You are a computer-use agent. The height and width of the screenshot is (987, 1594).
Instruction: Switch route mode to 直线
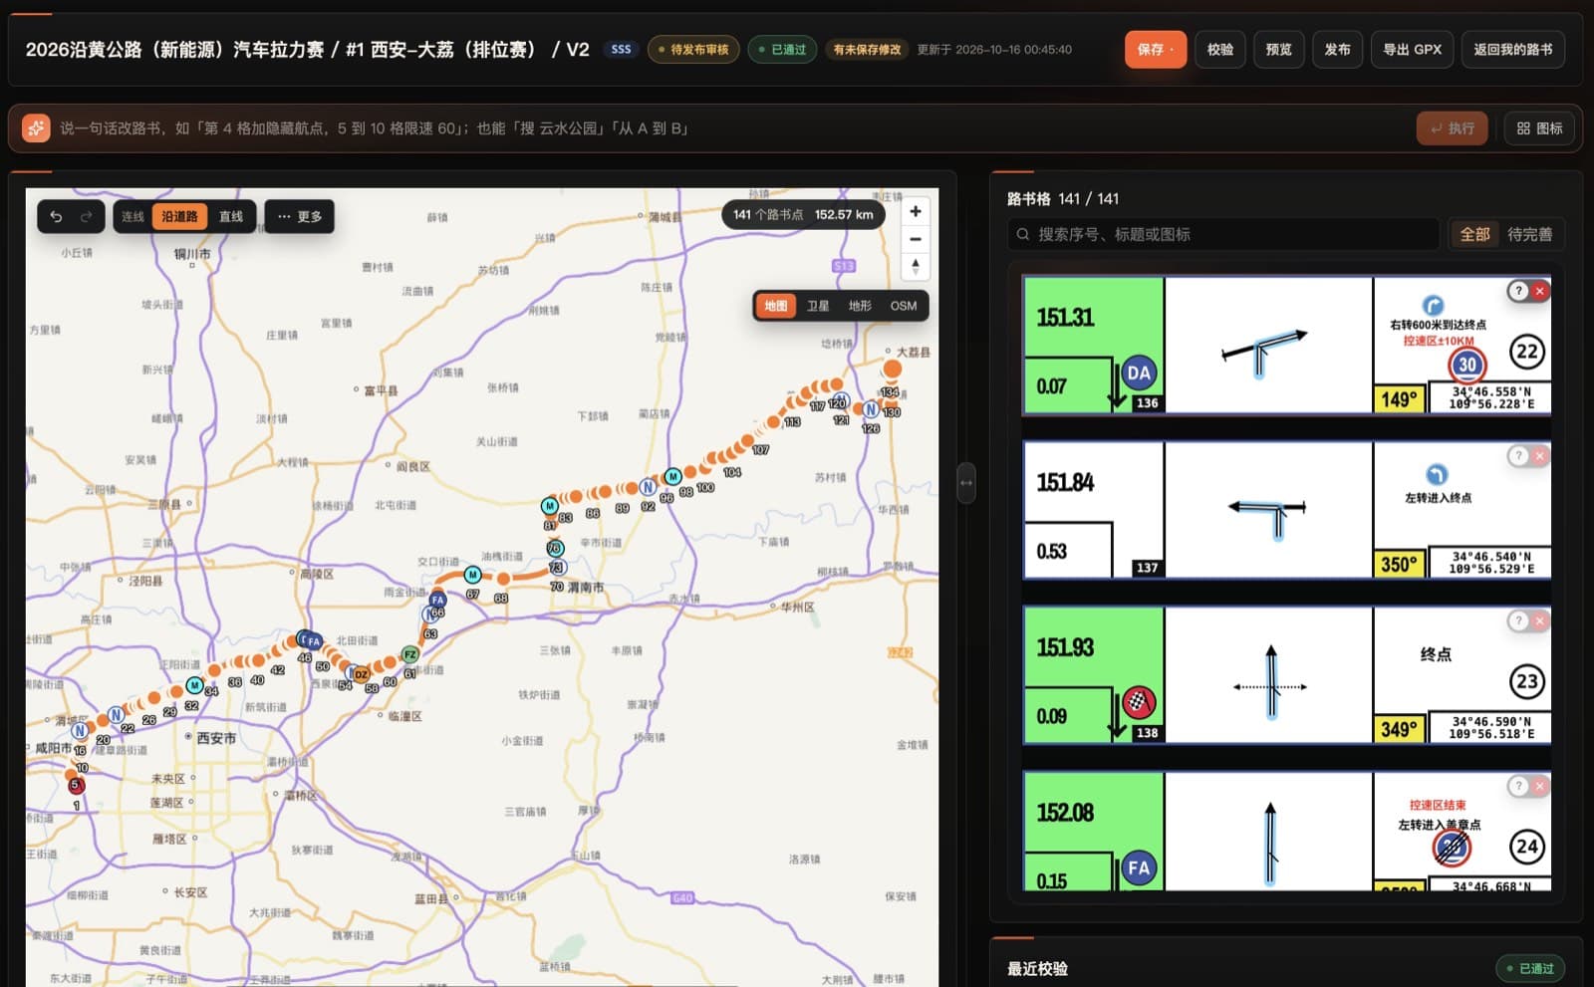(231, 216)
